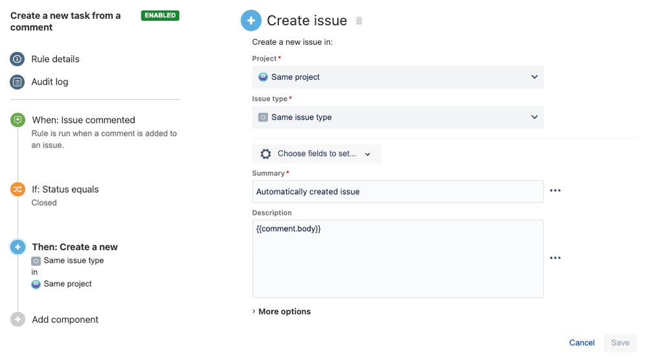Click the Summary text field
Viewport: 648px width, 363px height.
coord(398,192)
